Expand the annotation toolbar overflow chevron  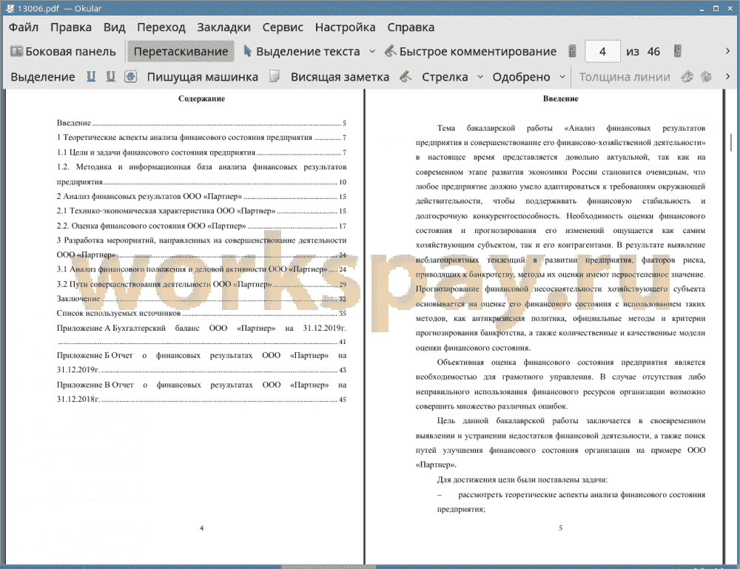[x=727, y=76]
